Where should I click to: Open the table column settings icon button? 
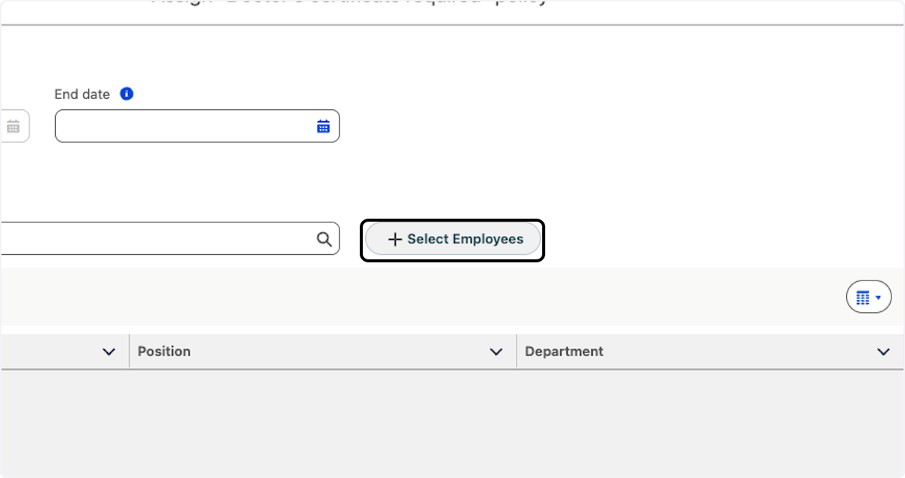[864, 297]
